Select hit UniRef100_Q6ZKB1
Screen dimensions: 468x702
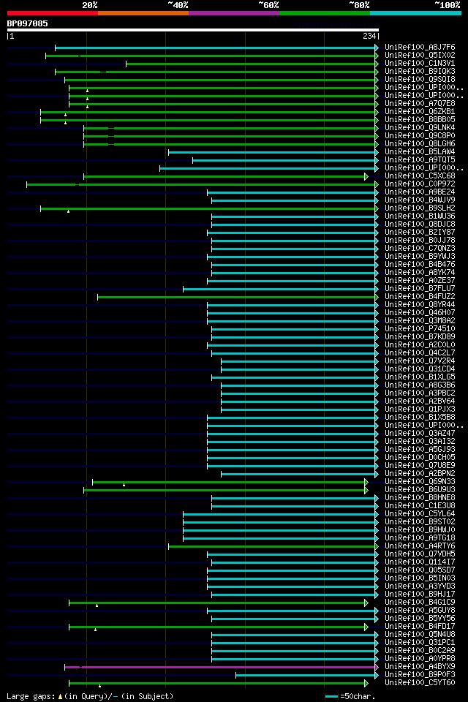pos(420,111)
